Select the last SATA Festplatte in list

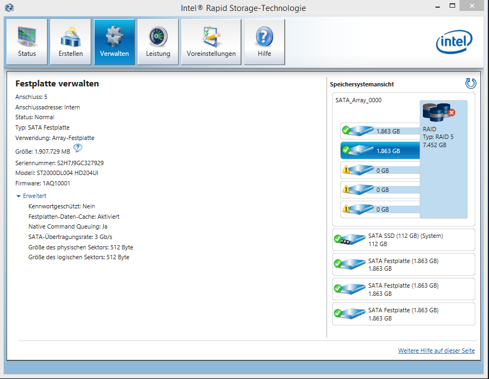tap(404, 314)
